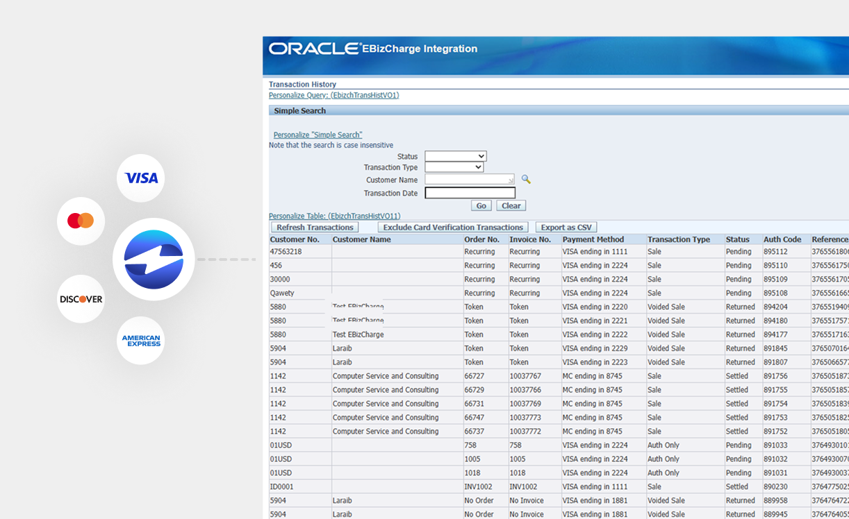Focus the Transaction Date field
Screen dimensions: 849x519
click(x=470, y=193)
